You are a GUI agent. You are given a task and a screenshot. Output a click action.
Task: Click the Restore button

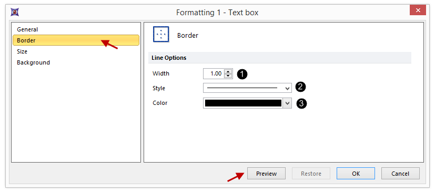tap(311, 174)
